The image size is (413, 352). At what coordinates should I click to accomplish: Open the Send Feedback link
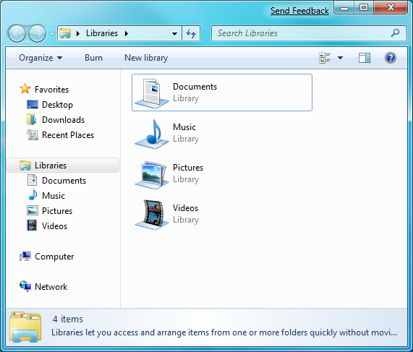(299, 11)
